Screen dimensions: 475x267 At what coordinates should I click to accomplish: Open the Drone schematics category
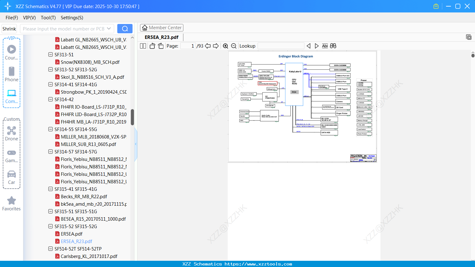pos(12,133)
